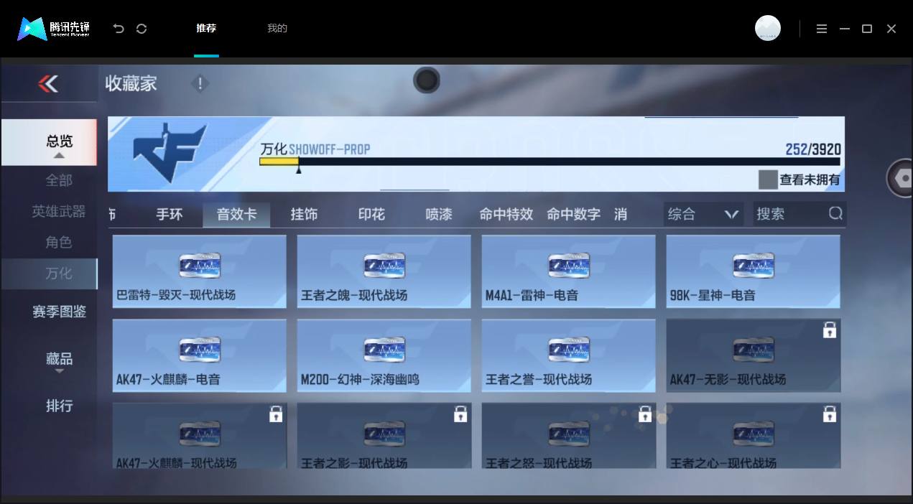This screenshot has width=913, height=504.
Task: Click sound card icon on 巴雷特-毁灭-现代战场
Action: 200,266
